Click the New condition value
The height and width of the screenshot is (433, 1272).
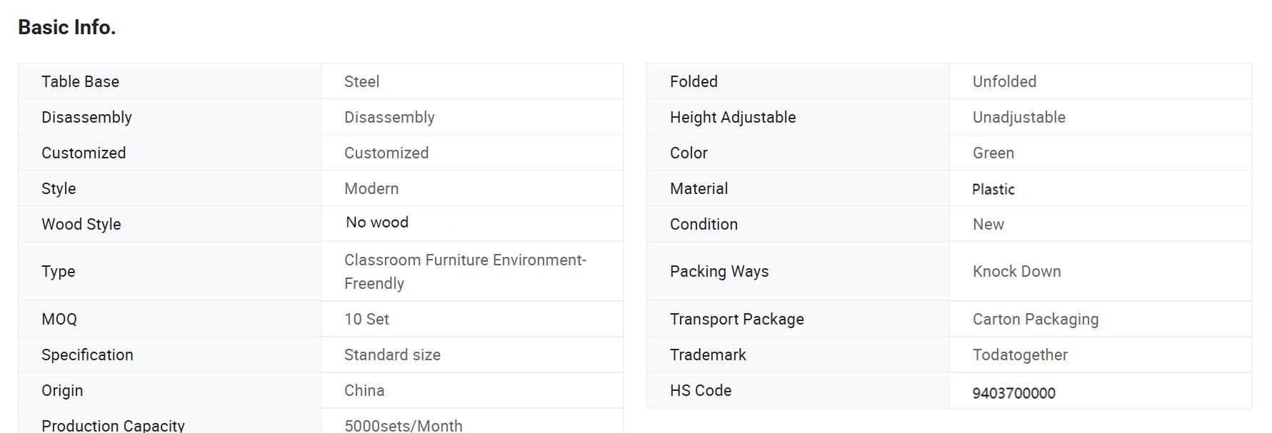(x=988, y=224)
